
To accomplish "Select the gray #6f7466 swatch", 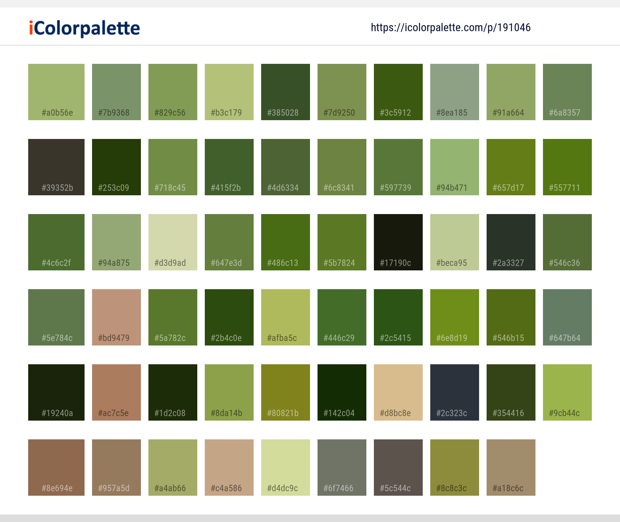I will click(x=342, y=468).
